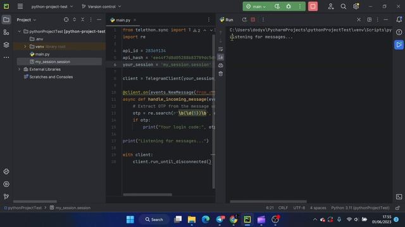The image size is (405, 227).
Task: Open editor tab options menu
Action: [x=209, y=20]
